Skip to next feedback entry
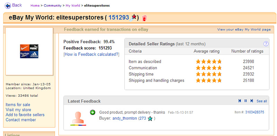Image resolution: width=277 pixels, height=136 pixels. (x=252, y=101)
